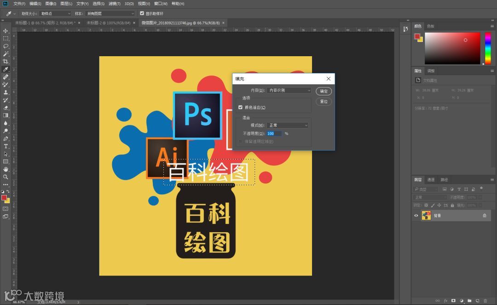Screen dimensions: 497x305
Task: Pick color in Color panel field
Action: [x=452, y=48]
